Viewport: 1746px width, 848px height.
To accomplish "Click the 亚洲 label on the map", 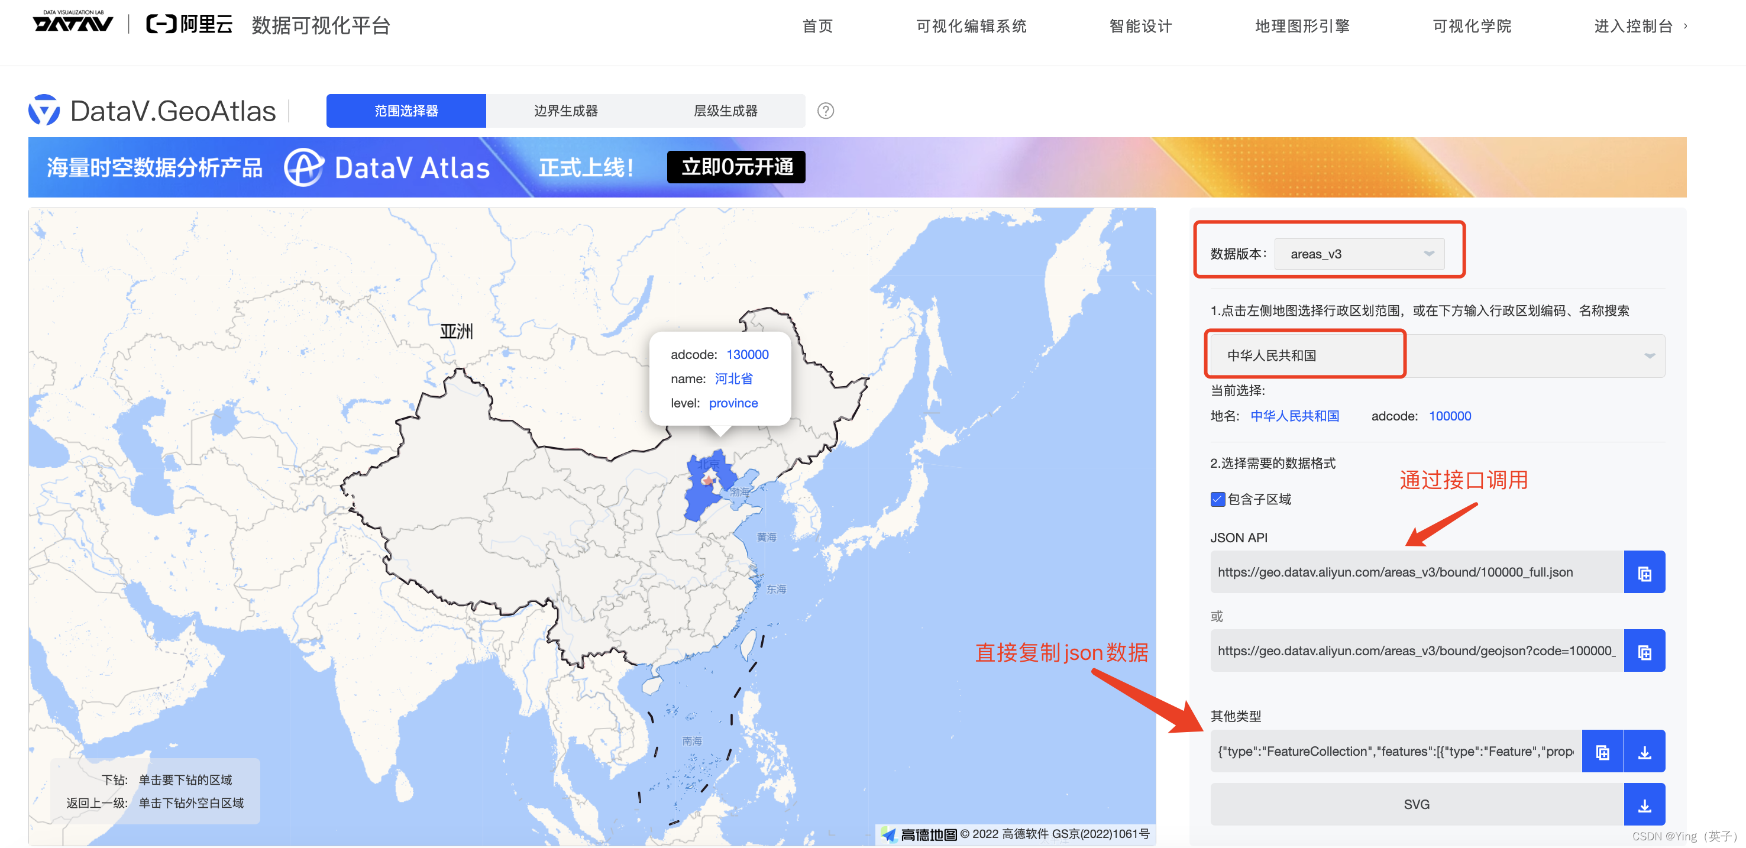I will pos(456,332).
